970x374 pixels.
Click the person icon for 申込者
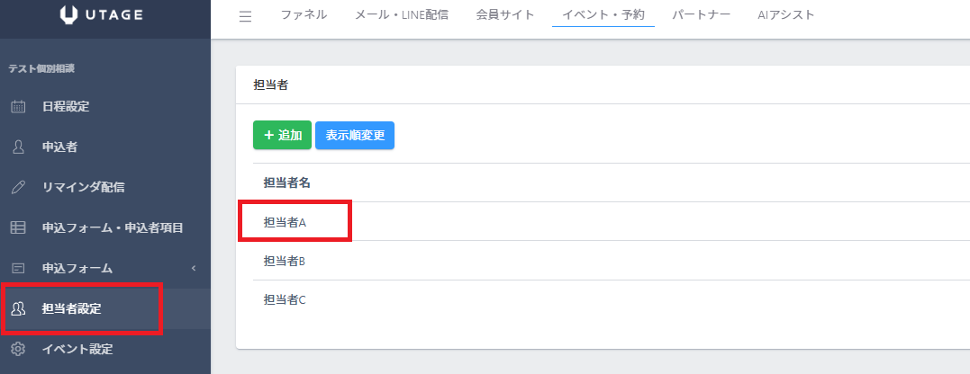[17, 147]
